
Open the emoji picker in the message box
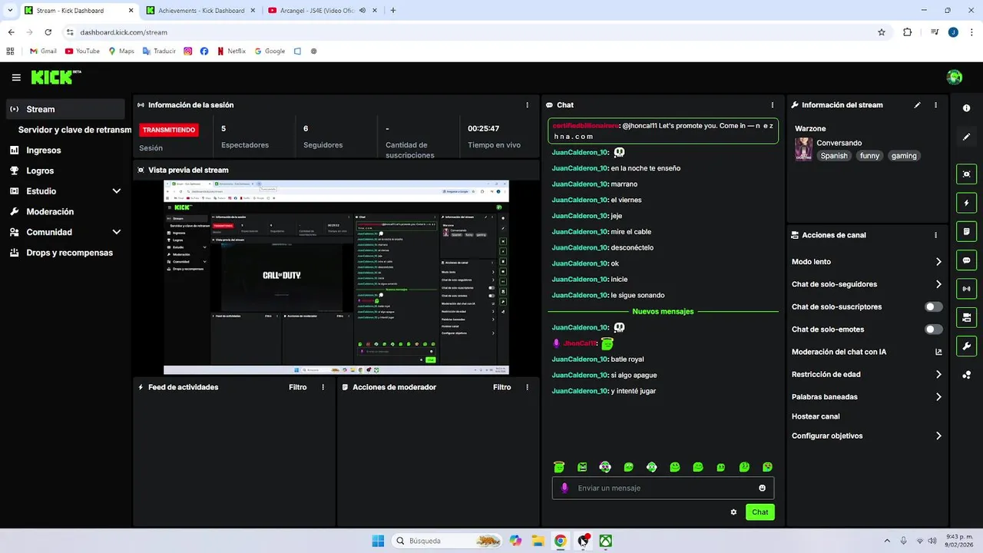pos(762,488)
